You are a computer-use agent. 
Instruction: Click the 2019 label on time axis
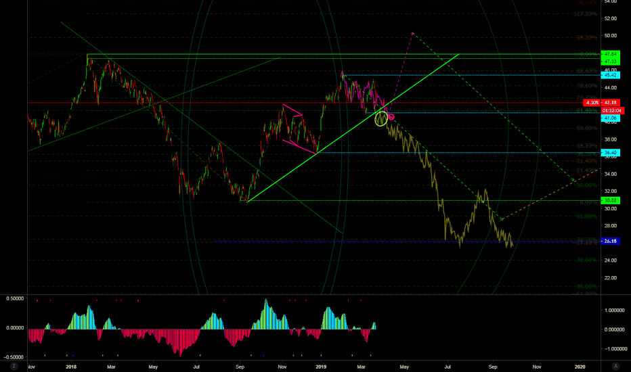[x=321, y=367]
